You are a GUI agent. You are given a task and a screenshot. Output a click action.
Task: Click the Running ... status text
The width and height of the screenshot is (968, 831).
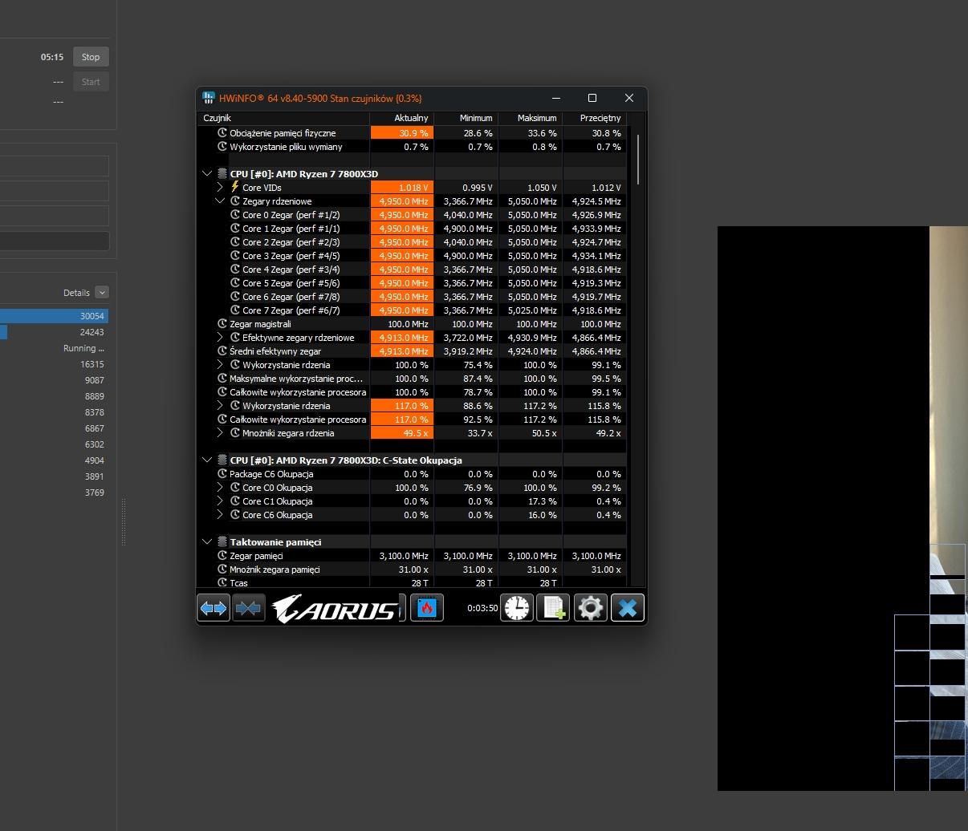coord(84,348)
